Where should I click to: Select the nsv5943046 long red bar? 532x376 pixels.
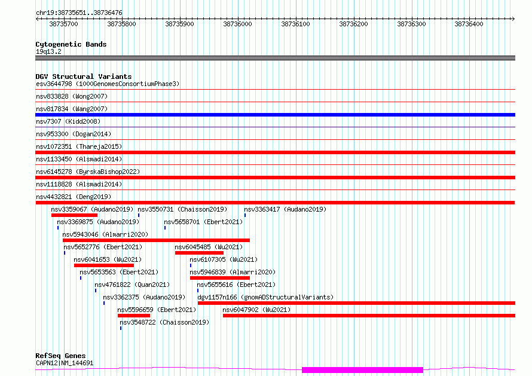[156, 240]
